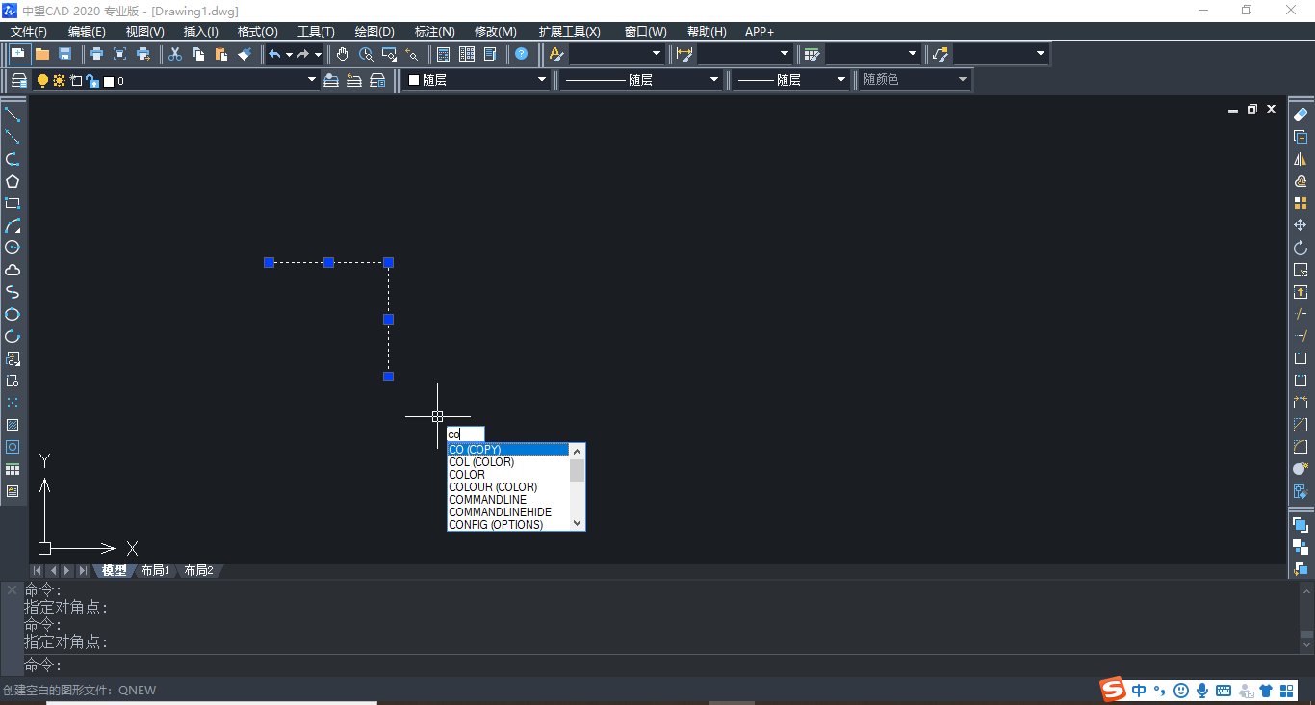Open the linetype 随层 dropdown
Viewport: 1315px width, 705px height.
point(713,80)
